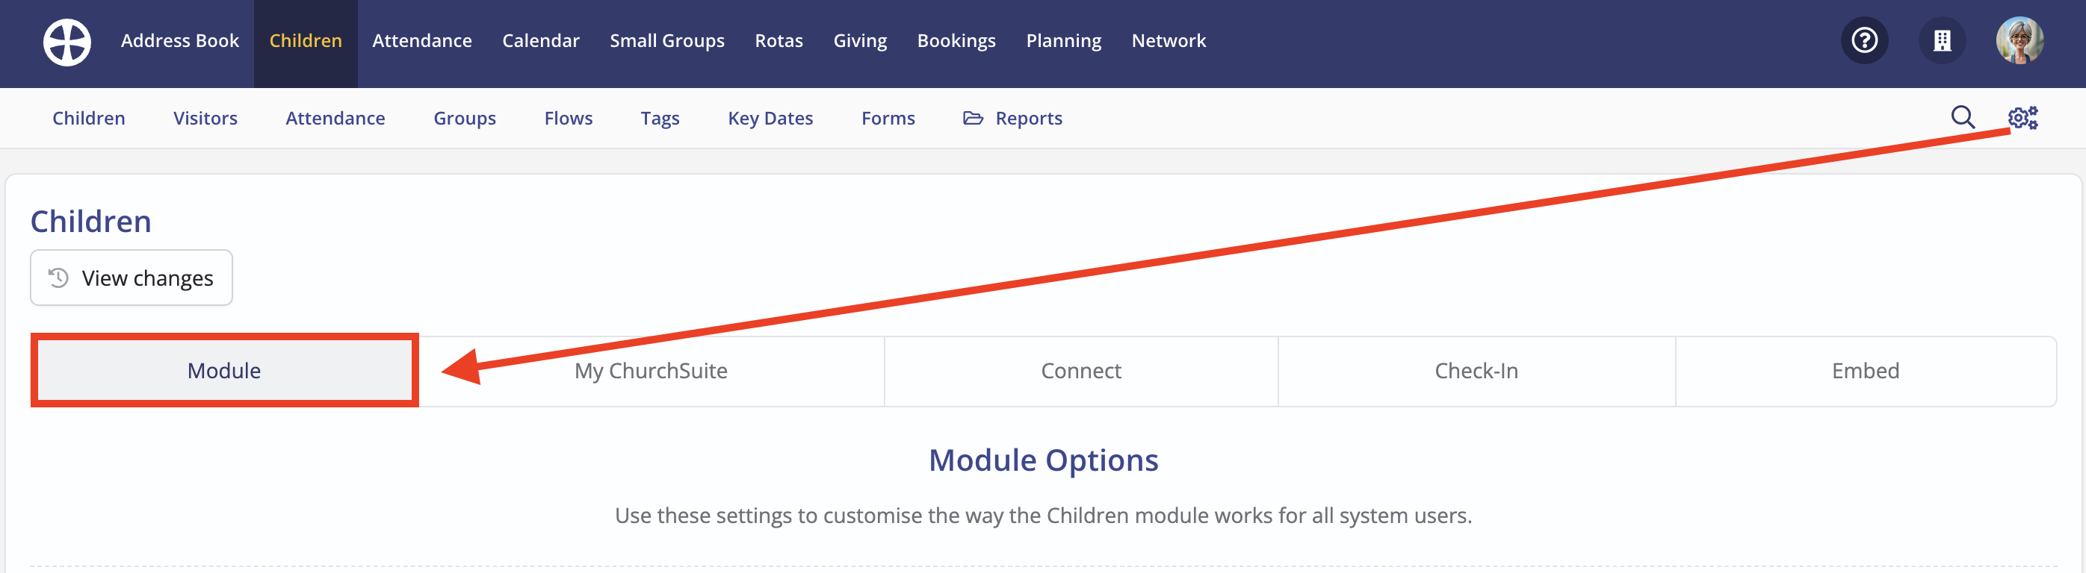Open the Giving module

[x=860, y=40]
